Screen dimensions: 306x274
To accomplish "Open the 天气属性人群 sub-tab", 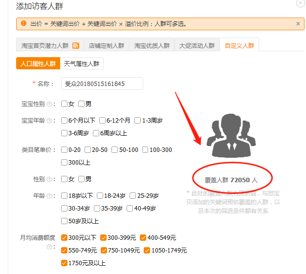I will tap(82, 63).
